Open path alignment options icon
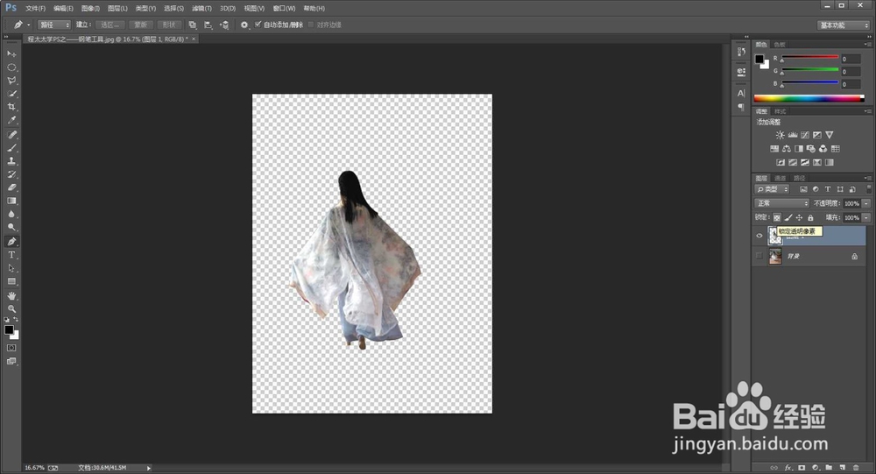Image resolution: width=876 pixels, height=474 pixels. point(208,25)
